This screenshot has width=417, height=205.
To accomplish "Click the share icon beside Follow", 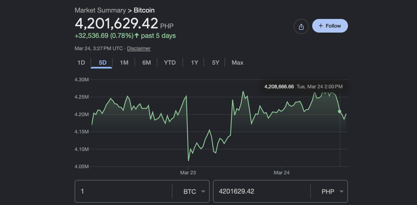I will (301, 26).
